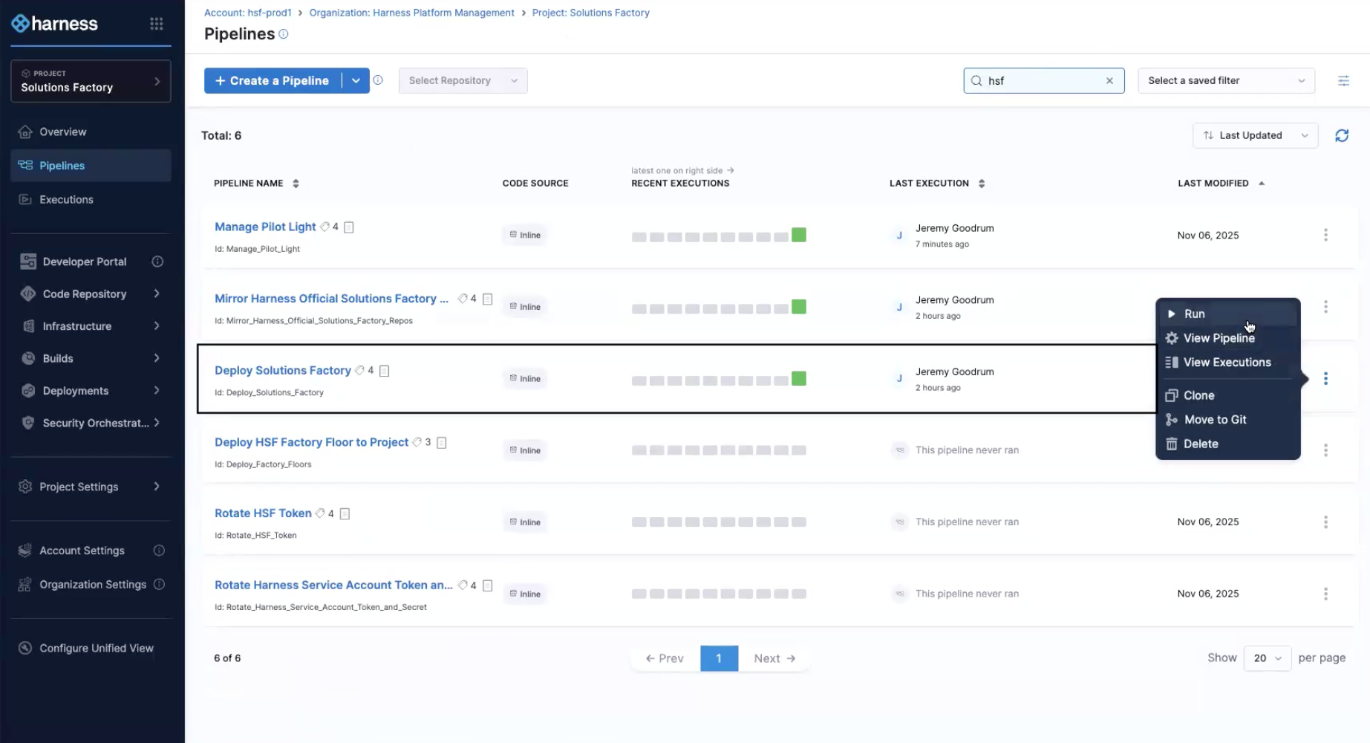Image resolution: width=1370 pixels, height=743 pixels.
Task: Open more options for Rotate HSF Token
Action: tap(1325, 522)
